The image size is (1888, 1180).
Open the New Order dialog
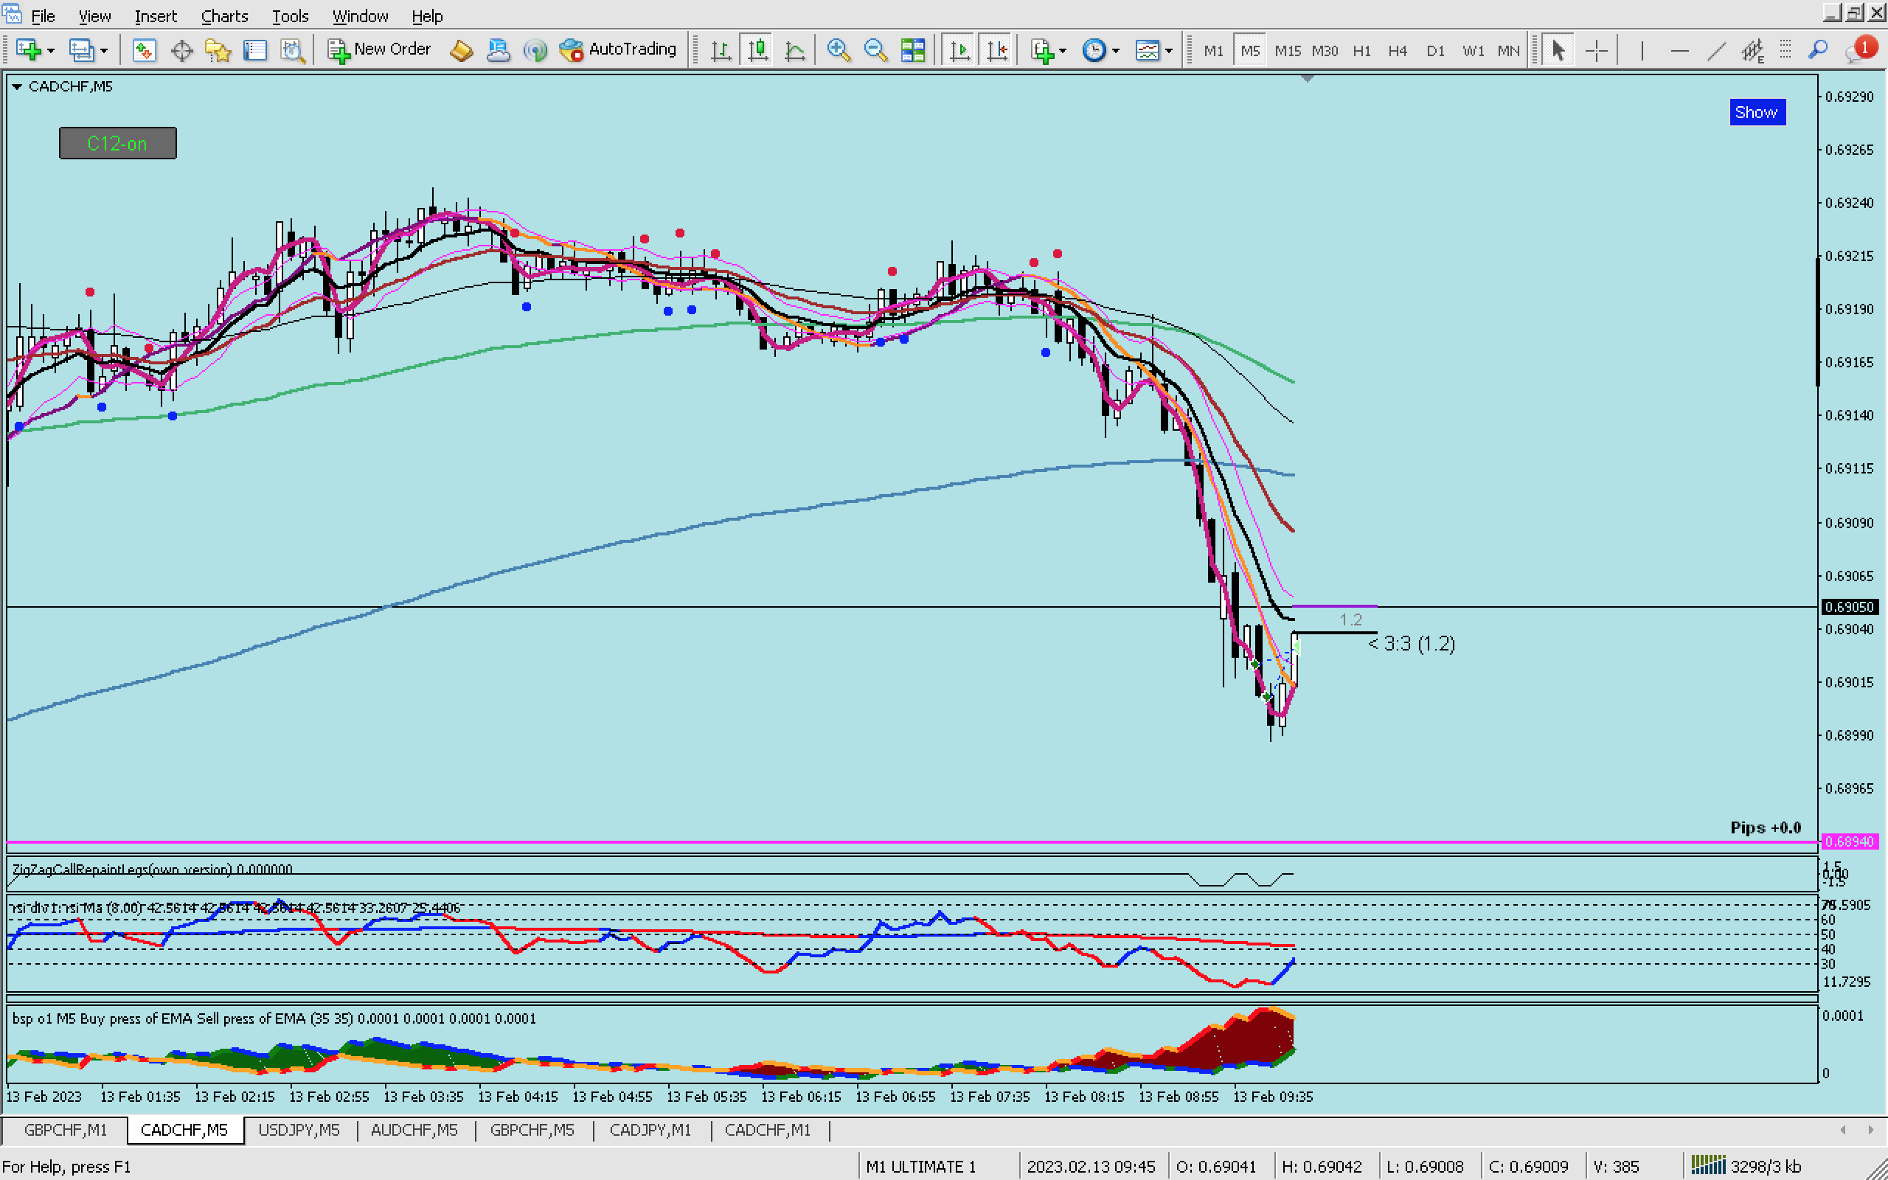(x=379, y=50)
